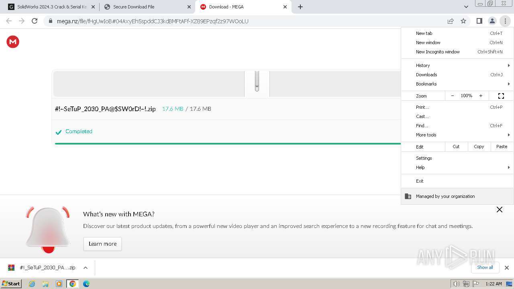
Task: Click Managed by your organization
Action: point(457,196)
